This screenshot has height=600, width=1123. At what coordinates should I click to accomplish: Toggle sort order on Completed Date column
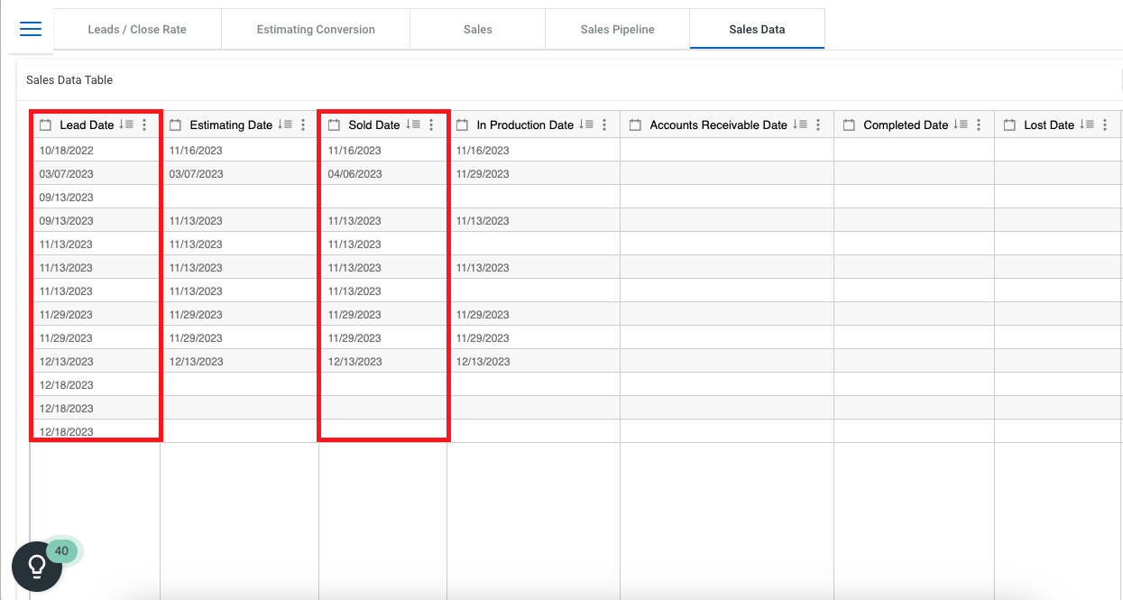961,125
